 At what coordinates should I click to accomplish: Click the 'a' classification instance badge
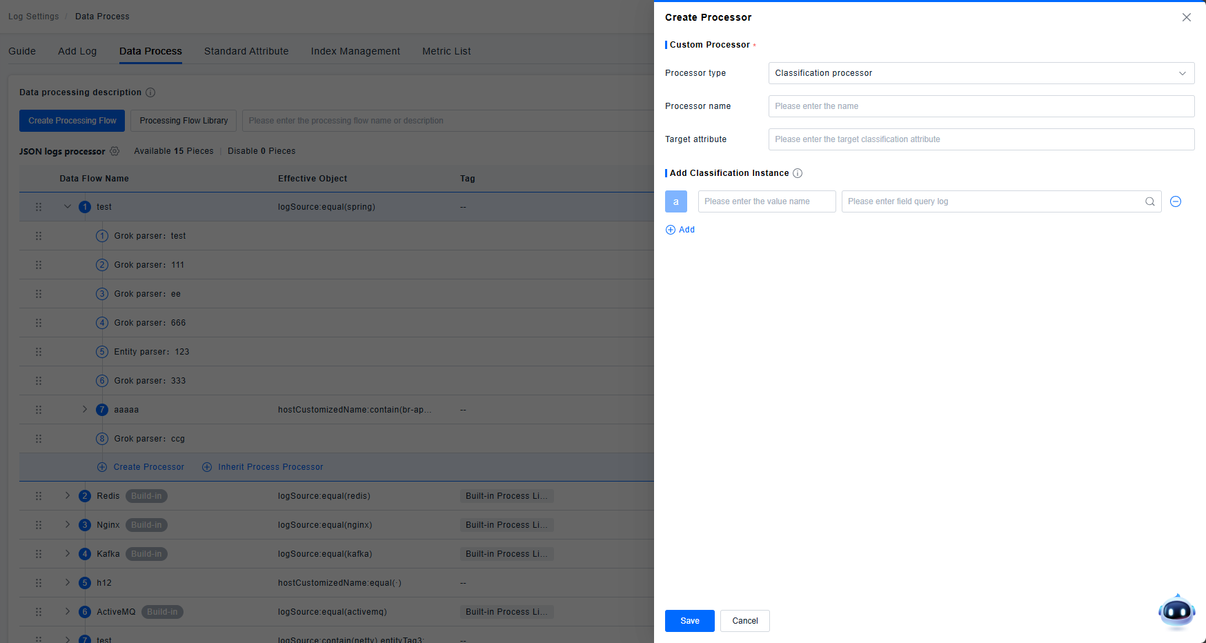[x=676, y=201]
